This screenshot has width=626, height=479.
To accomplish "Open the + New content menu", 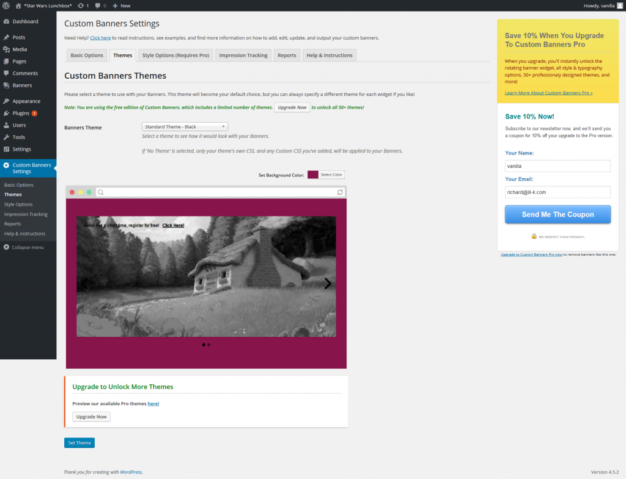I will click(x=121, y=5).
